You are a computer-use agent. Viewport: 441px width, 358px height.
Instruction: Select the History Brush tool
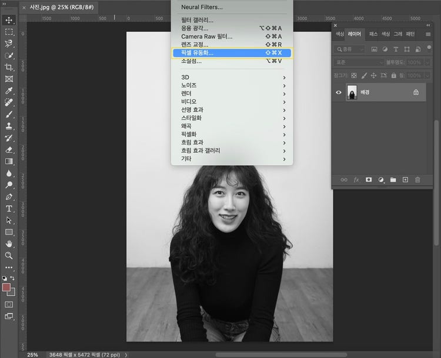9,138
